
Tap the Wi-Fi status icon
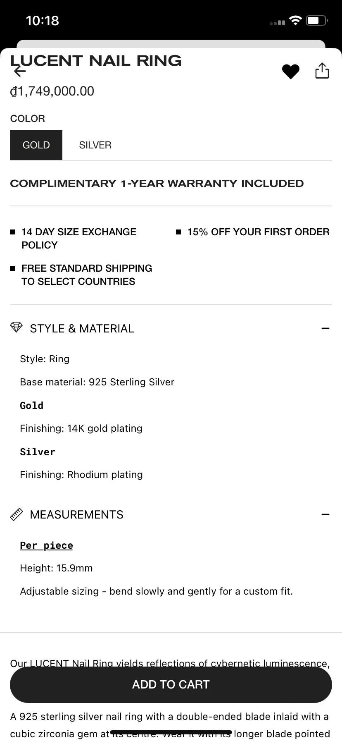(295, 21)
